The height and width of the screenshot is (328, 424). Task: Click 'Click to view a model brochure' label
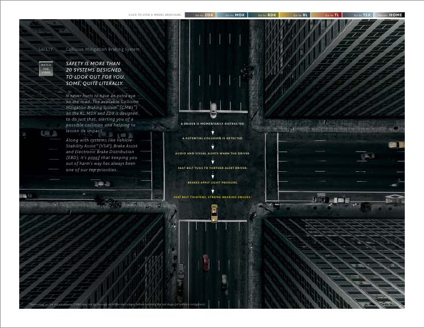155,15
